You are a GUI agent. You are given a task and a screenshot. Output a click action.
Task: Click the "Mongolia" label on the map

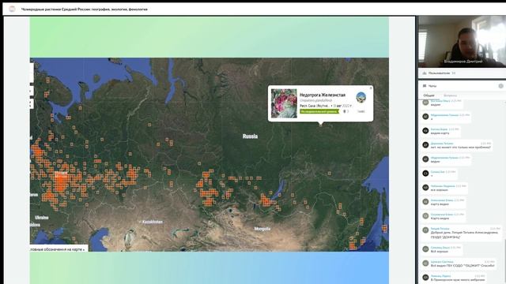[x=262, y=229]
